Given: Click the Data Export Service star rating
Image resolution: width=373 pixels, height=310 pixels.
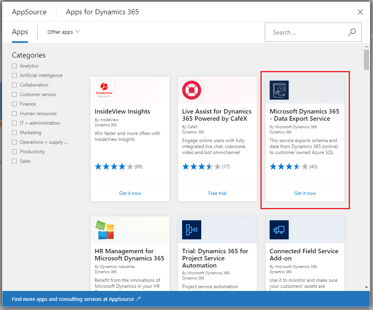Looking at the screenshot, I should click(x=289, y=167).
